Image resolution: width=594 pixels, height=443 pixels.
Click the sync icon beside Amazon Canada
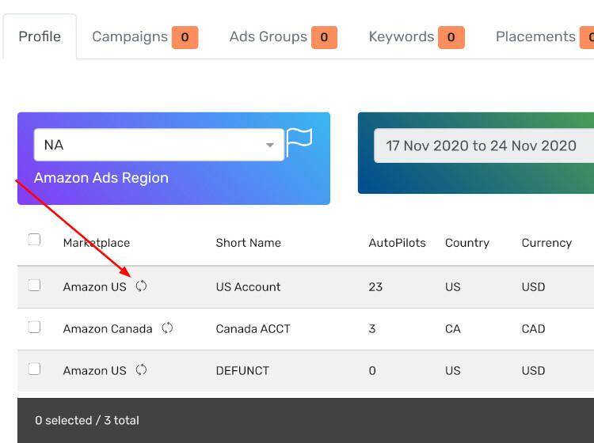click(167, 328)
